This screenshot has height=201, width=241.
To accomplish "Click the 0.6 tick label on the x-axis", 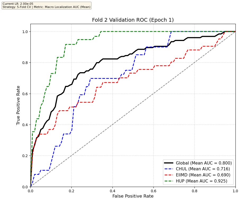I will [x=153, y=190].
